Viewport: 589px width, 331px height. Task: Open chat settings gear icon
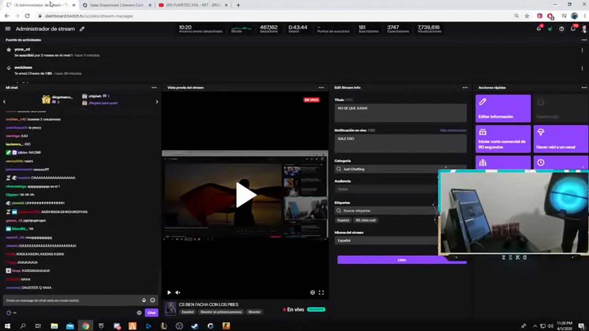[139, 313]
